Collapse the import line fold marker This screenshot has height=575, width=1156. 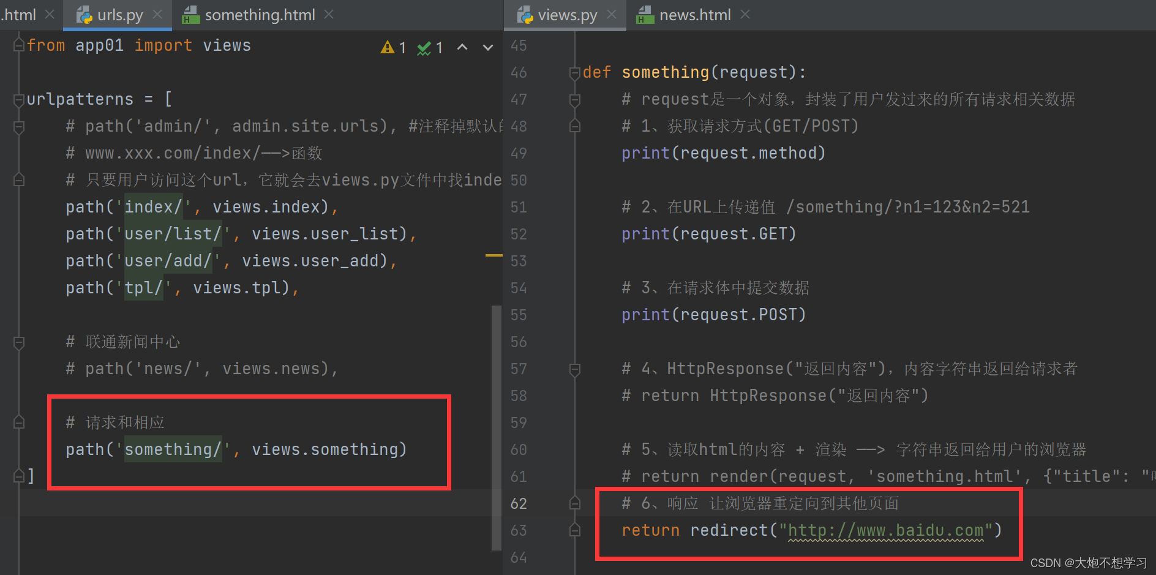coord(19,45)
